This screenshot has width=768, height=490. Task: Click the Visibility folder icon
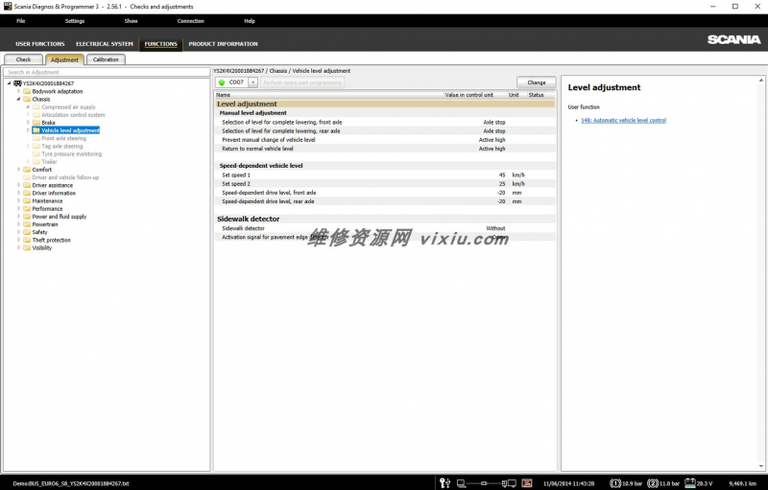coord(27,248)
